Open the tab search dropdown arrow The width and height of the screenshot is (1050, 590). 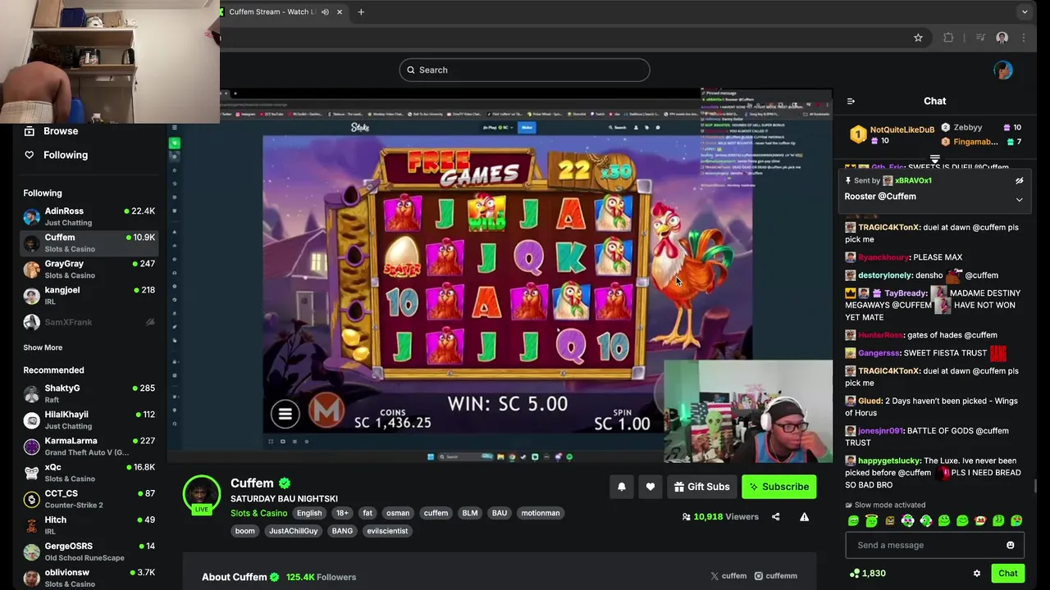pos(1025,11)
